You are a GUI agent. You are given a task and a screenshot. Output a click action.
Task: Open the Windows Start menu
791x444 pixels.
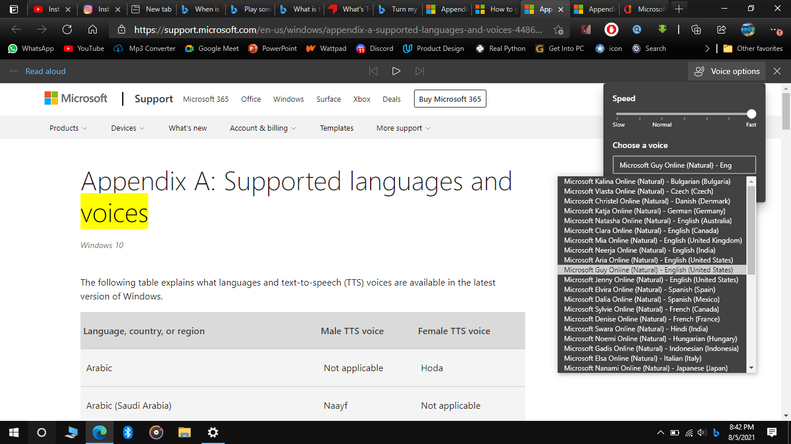click(x=14, y=432)
